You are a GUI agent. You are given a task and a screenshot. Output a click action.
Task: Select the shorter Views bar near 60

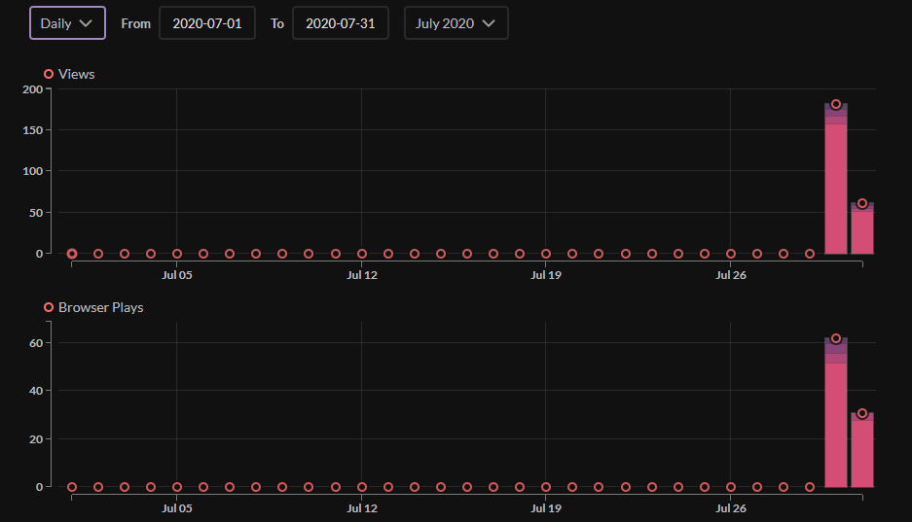(x=862, y=228)
